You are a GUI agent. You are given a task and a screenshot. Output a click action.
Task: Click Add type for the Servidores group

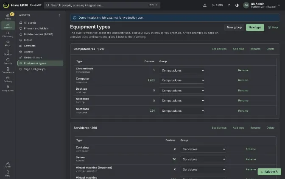[x=238, y=128]
